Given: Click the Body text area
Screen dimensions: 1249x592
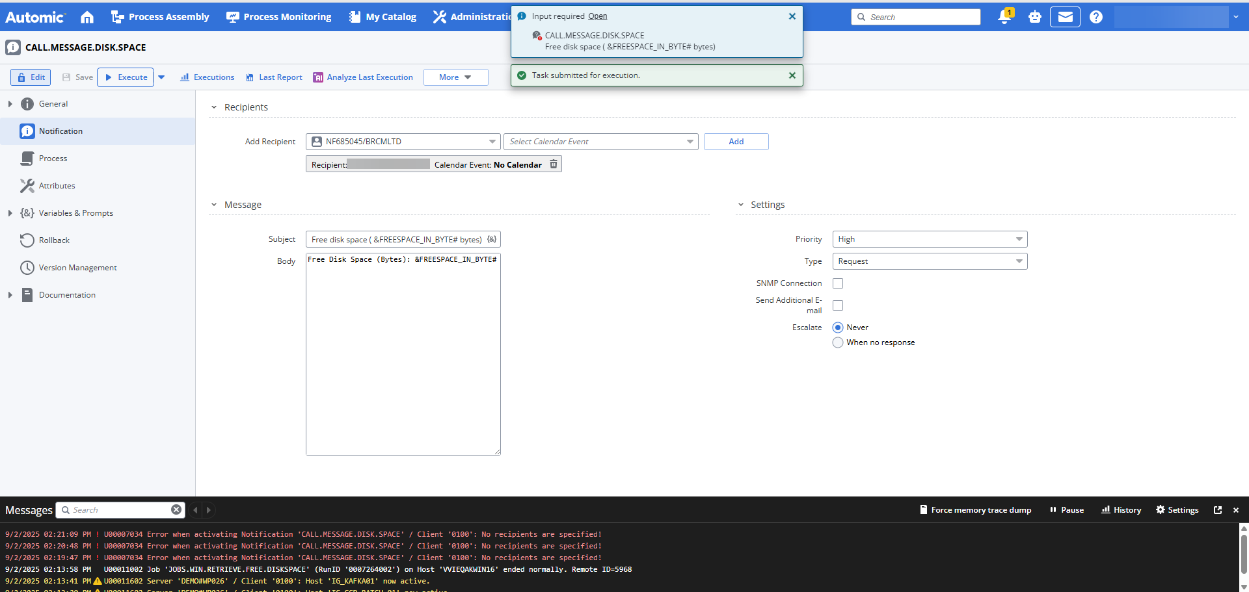Looking at the screenshot, I should (403, 354).
